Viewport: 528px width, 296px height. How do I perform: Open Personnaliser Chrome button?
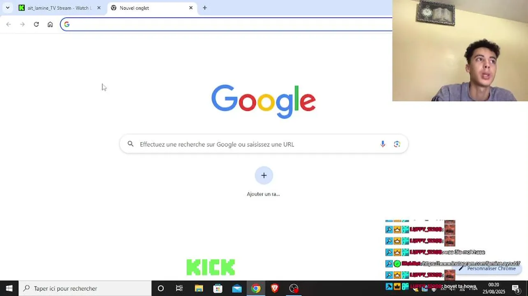tap(488, 268)
